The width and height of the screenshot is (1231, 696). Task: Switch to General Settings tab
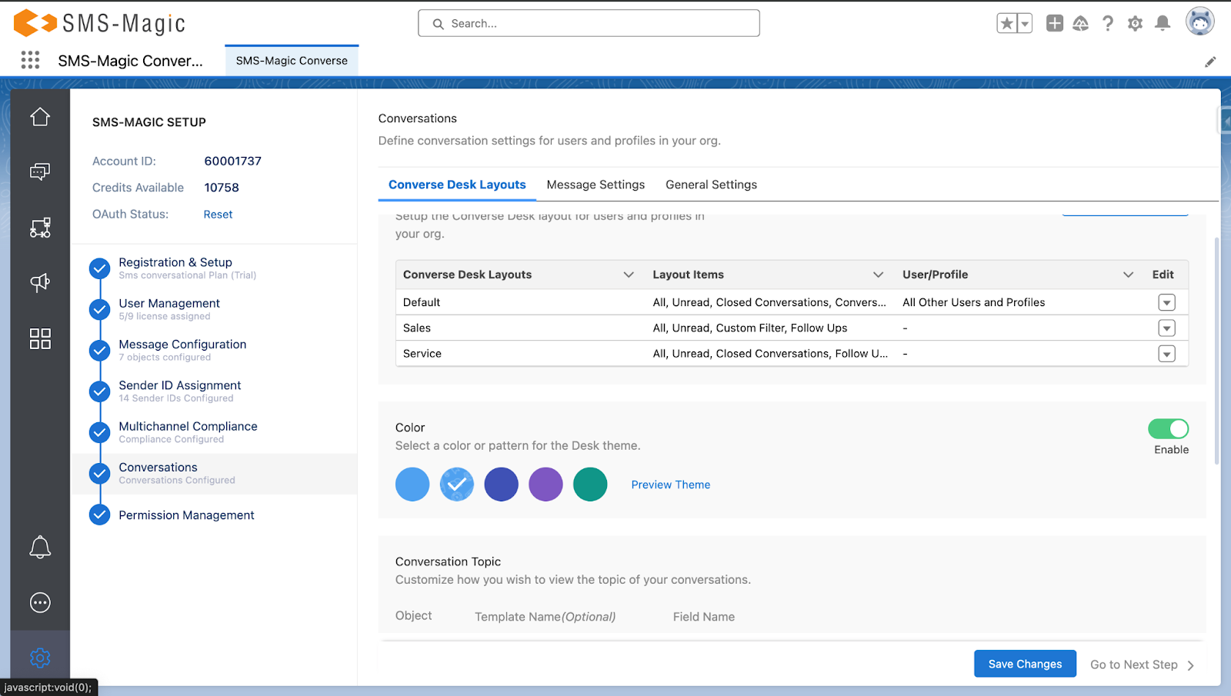point(711,185)
